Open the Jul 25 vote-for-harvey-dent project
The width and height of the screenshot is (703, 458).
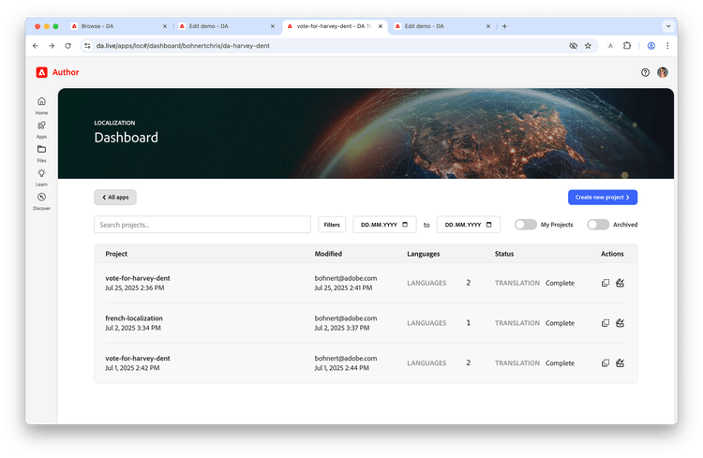click(138, 278)
